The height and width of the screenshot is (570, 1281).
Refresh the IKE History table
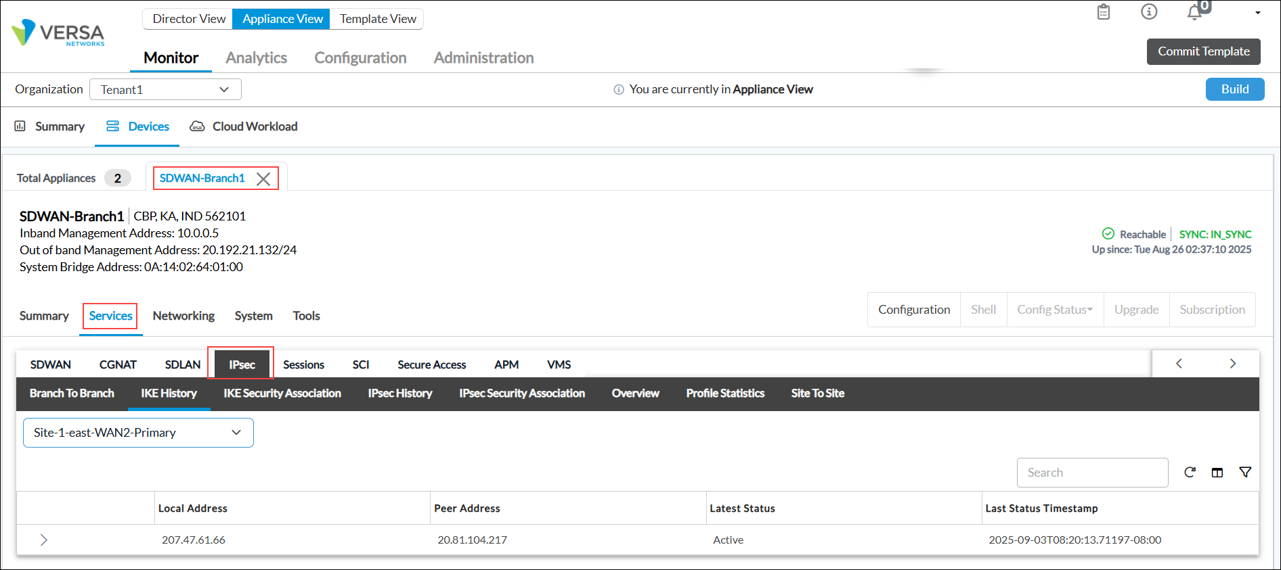coord(1190,473)
